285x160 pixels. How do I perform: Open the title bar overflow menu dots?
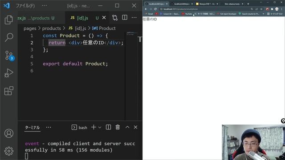(x=45, y=6)
